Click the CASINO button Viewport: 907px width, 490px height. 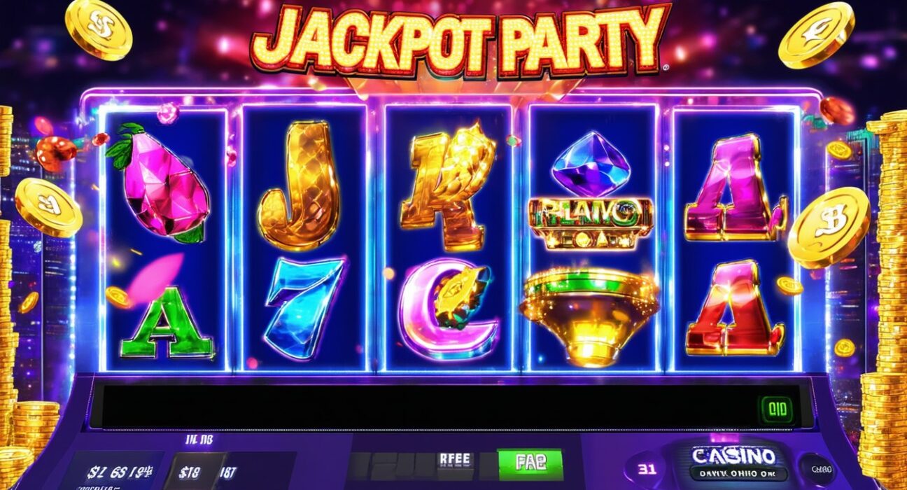click(x=733, y=463)
